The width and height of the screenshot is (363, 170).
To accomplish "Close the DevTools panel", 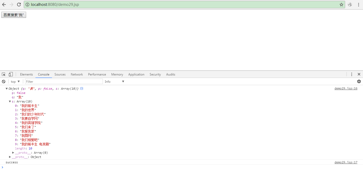I will click(x=359, y=74).
